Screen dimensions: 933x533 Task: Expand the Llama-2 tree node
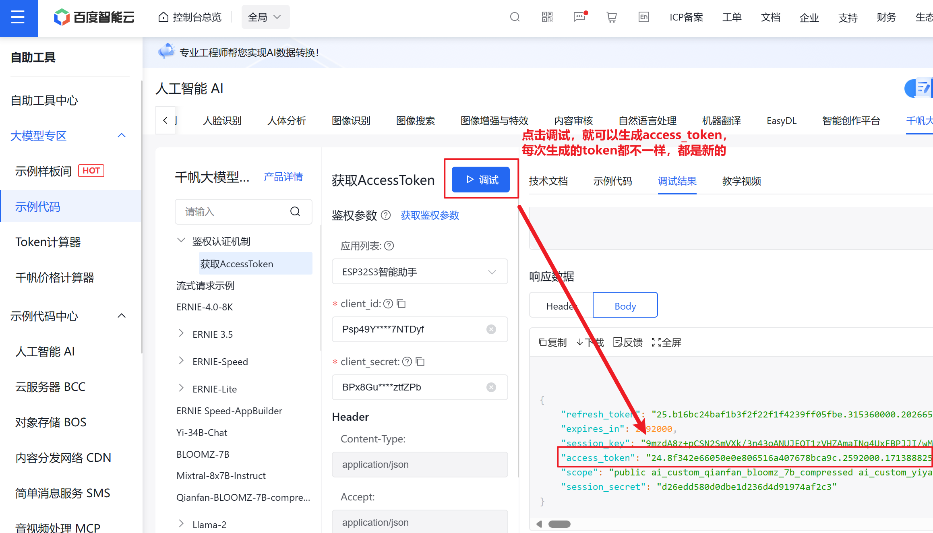point(181,524)
